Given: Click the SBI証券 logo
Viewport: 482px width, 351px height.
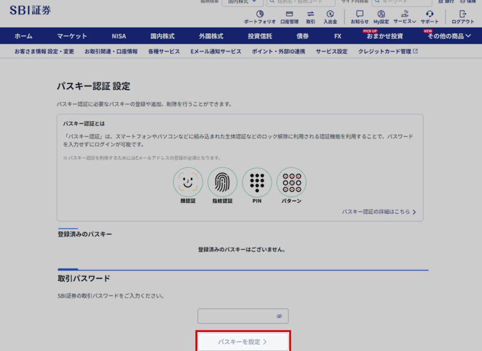Looking at the screenshot, I should point(30,10).
